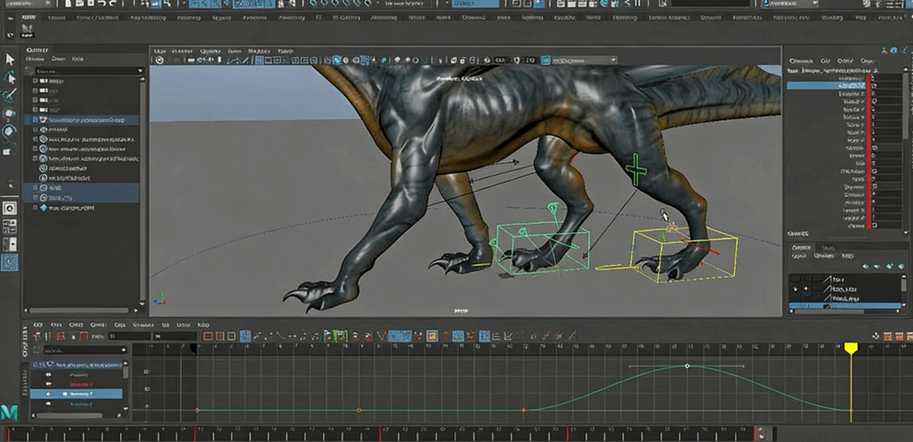Click the green plus locator on dragon leg
913x442 pixels.
[635, 169]
